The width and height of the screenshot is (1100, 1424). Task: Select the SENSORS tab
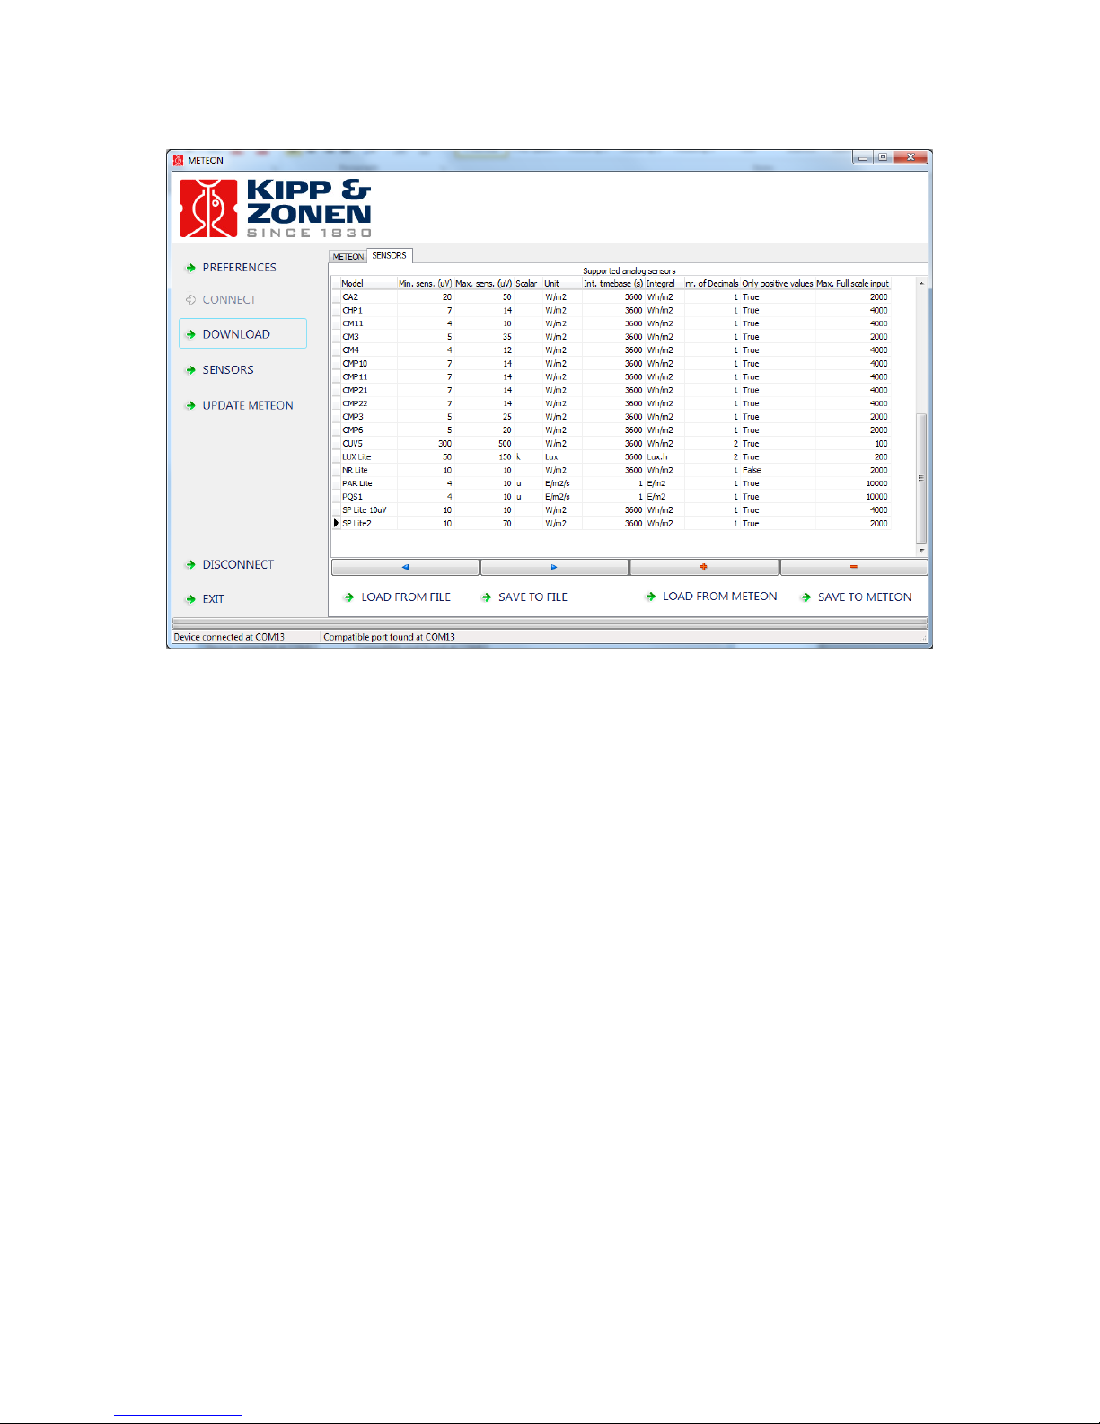390,256
